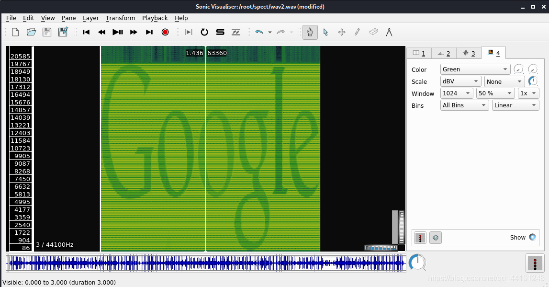Click the layer play parameters button
Screen dimensions: 549x287
tap(436, 238)
